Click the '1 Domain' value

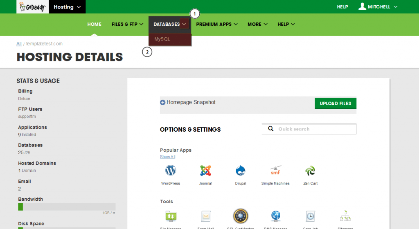[27, 171]
